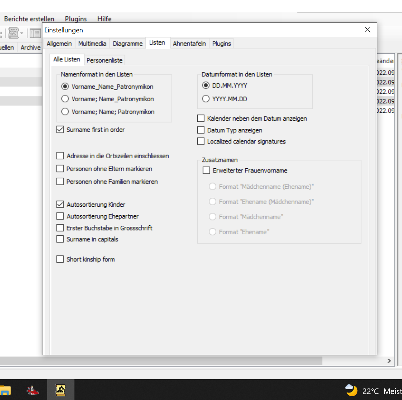Open the Plugins menu in the menu bar
The image size is (402, 400).
pyautogui.click(x=76, y=19)
